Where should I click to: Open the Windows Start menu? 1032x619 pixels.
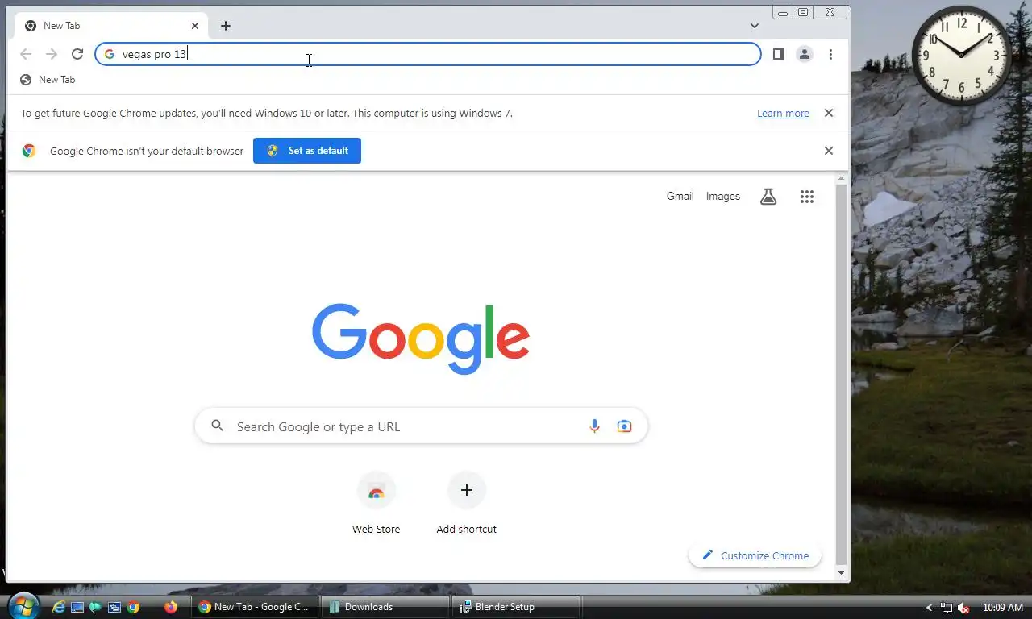[x=22, y=606]
